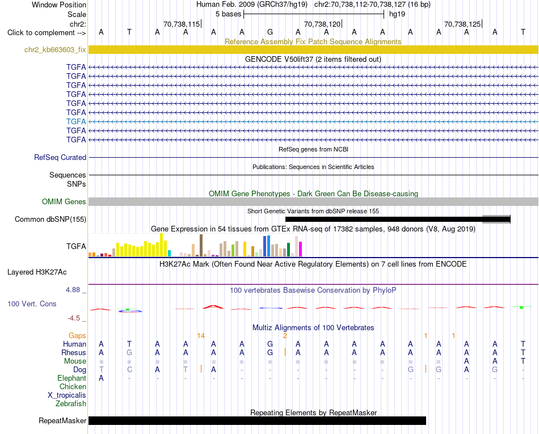Screen dimensions: 539x434
Task: Click the Zebrafish species label
Action: coord(71,403)
